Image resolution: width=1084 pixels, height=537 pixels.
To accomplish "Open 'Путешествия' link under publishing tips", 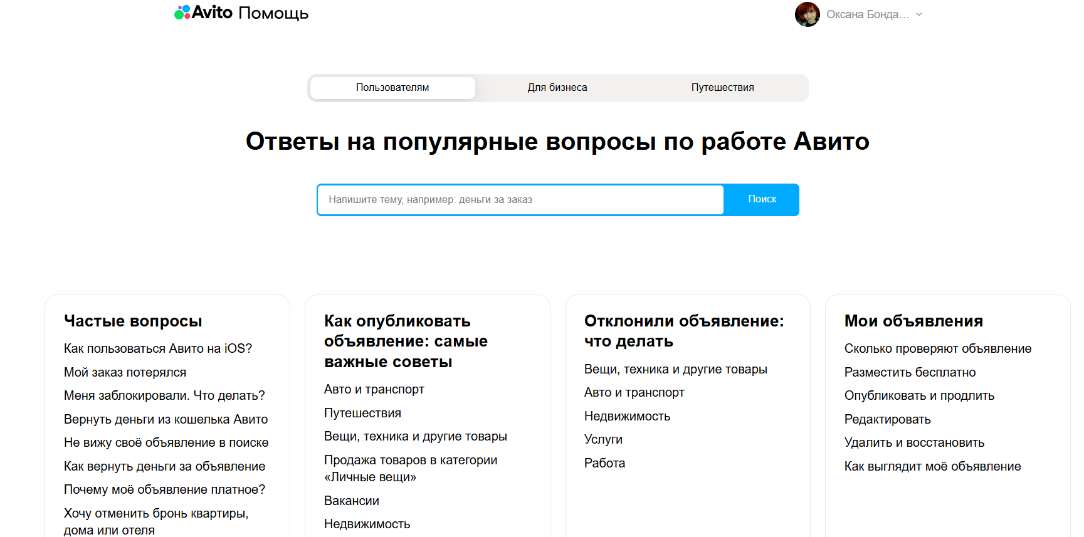I will tap(362, 413).
